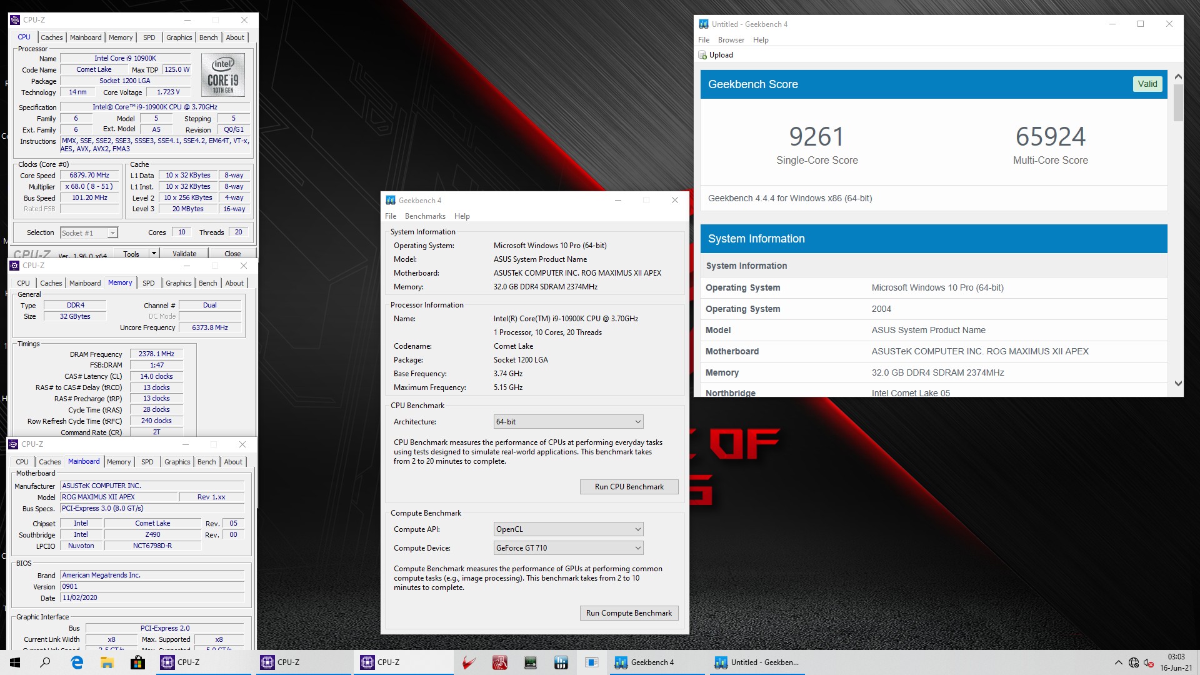Click the green Valid badge

point(1147,84)
